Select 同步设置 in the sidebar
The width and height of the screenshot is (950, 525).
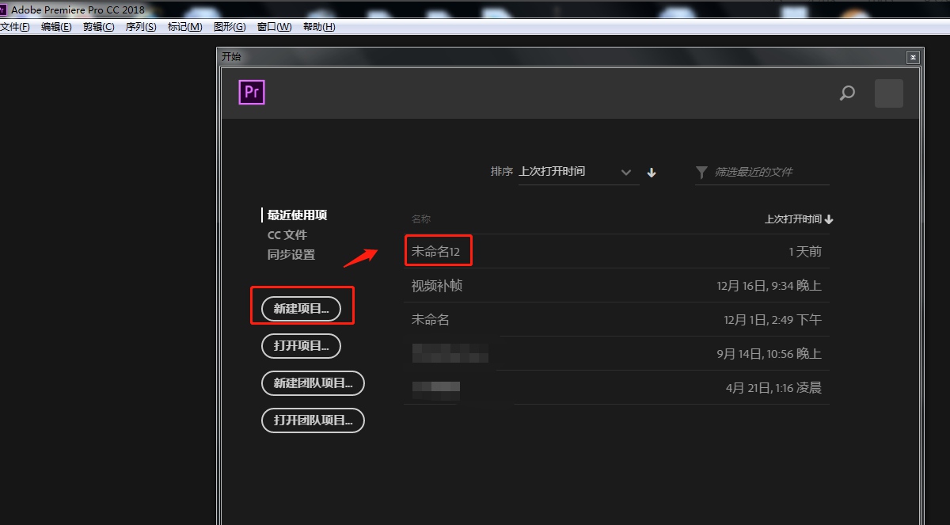291,255
